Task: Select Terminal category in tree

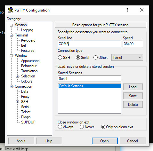Action: click(21, 35)
